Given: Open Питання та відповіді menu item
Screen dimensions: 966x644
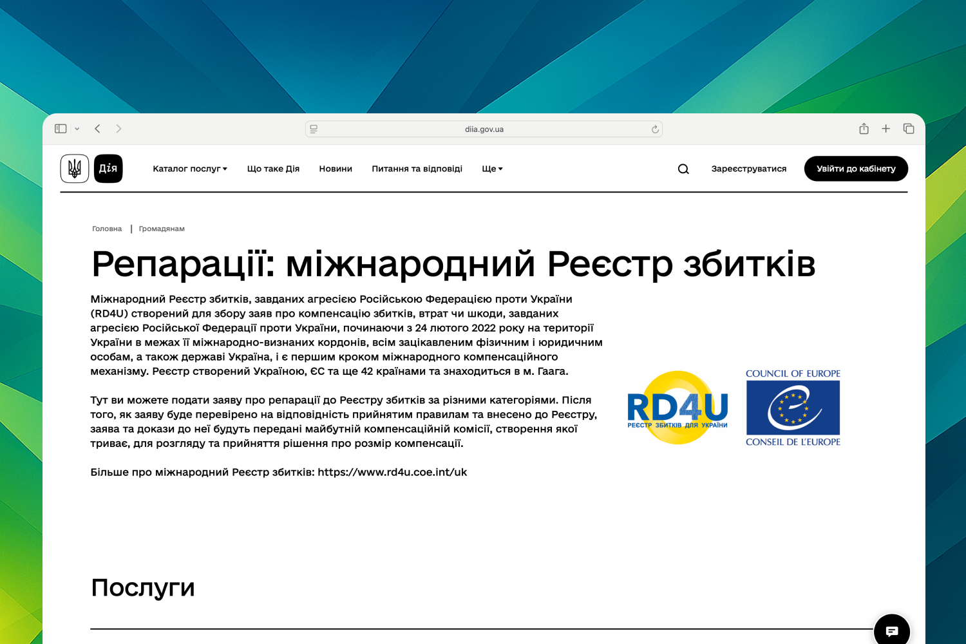Looking at the screenshot, I should point(417,169).
